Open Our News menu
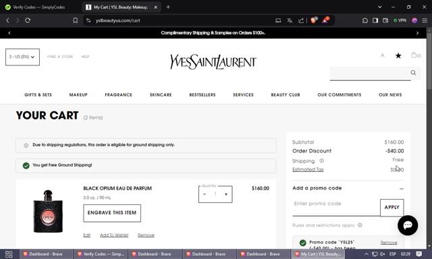 [390, 94]
